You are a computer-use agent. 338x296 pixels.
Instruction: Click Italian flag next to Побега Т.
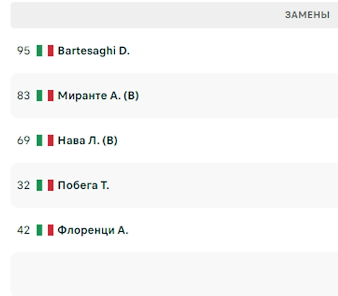coord(45,185)
